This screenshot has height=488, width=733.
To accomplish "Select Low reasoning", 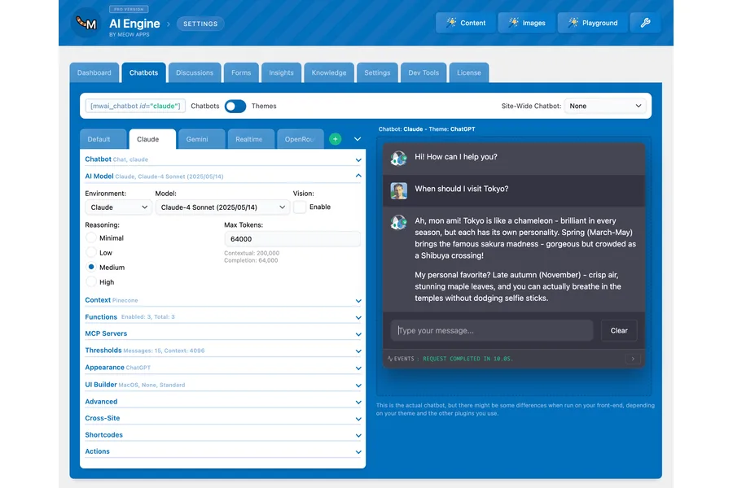I will click(x=91, y=253).
